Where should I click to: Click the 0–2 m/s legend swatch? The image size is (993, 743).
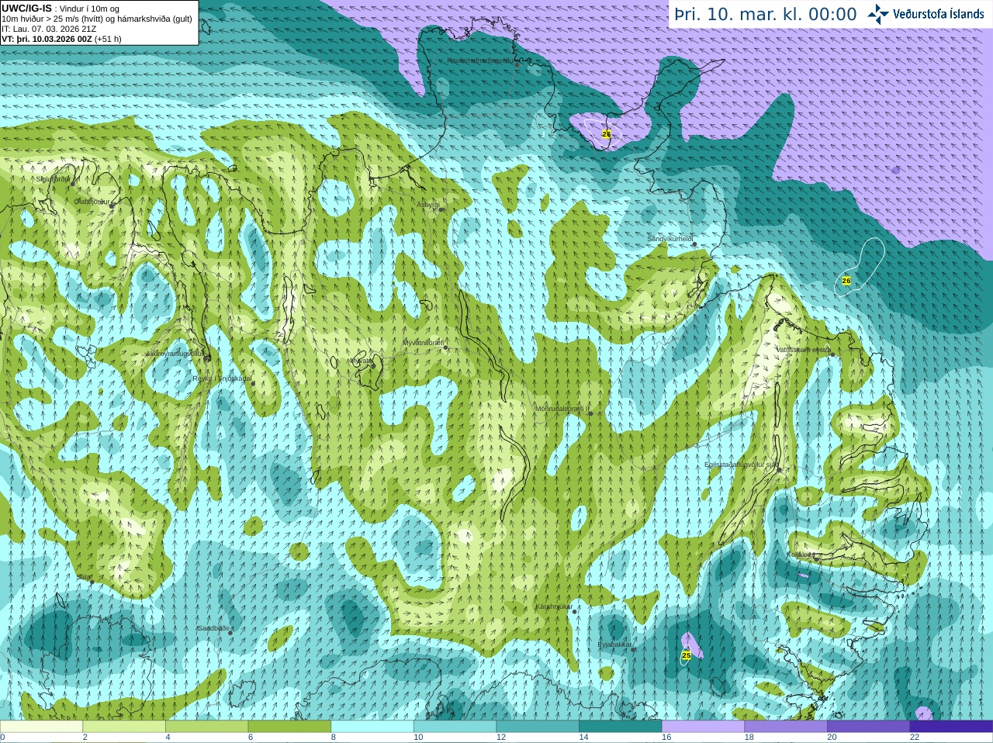click(x=41, y=727)
